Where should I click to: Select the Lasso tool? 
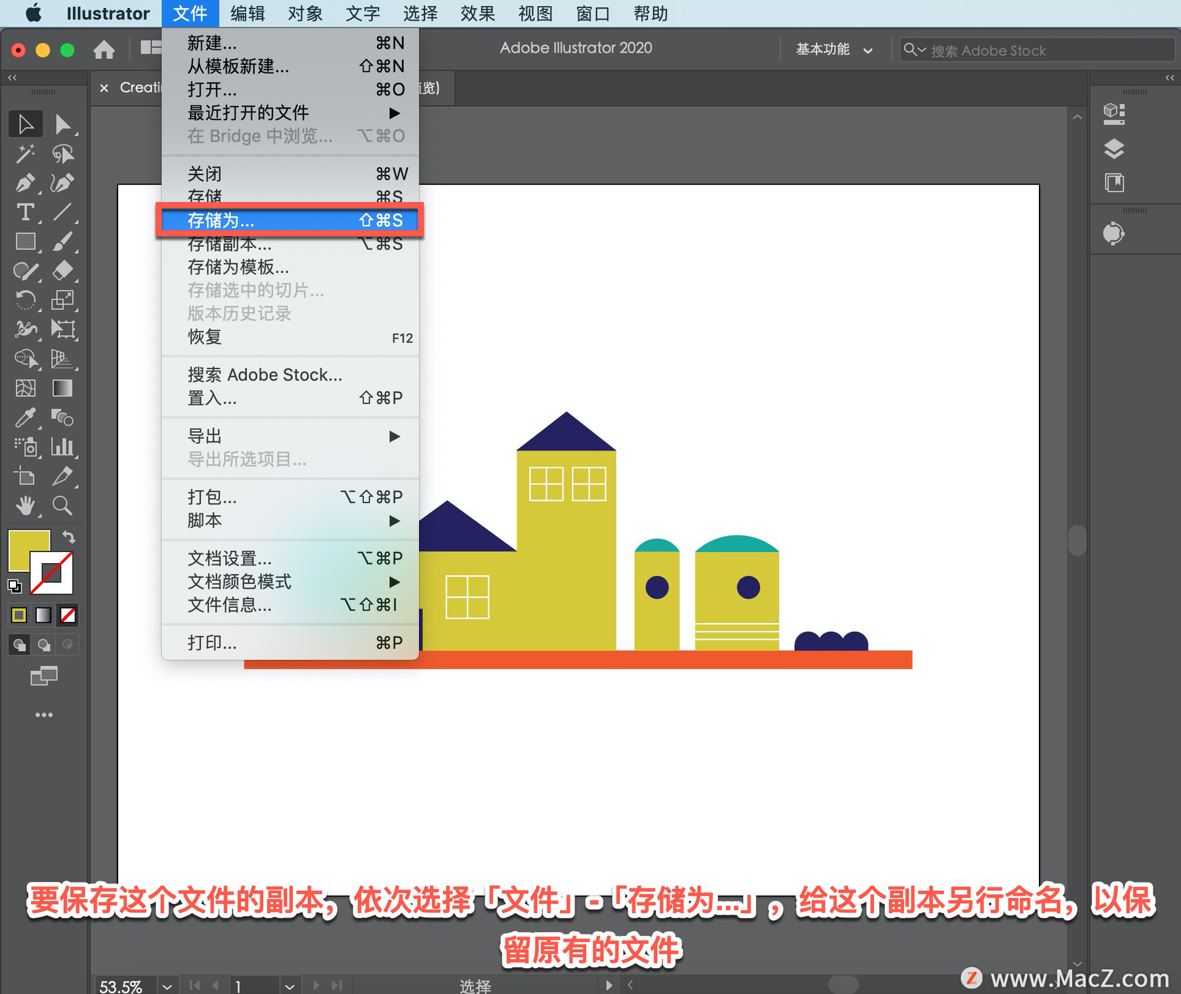tap(63, 154)
